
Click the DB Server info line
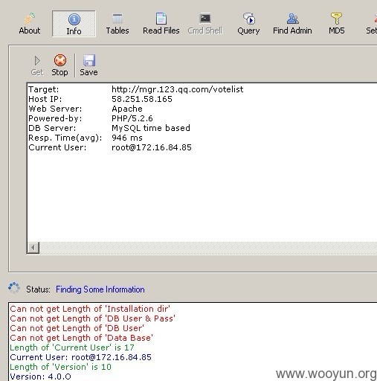tap(109, 128)
